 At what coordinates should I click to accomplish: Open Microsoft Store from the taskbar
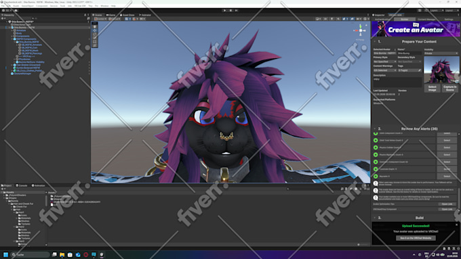(x=70, y=254)
